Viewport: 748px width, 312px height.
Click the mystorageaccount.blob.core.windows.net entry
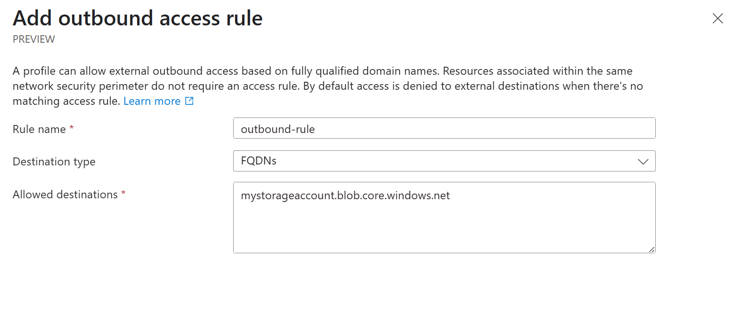coord(345,195)
